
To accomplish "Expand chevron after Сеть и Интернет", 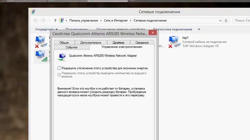I will tap(130, 21).
